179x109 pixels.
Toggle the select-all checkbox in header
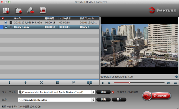3,18
